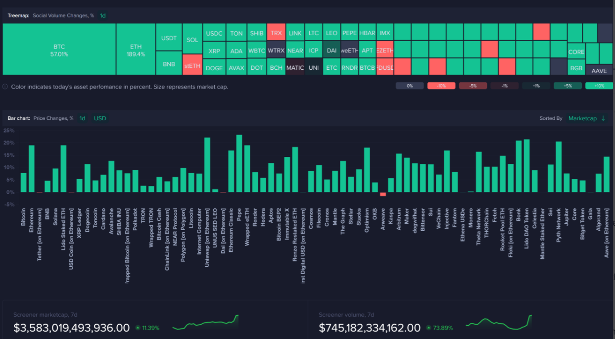Click the Bitcoin bar in the bar chart
The height and width of the screenshot is (339, 615).
[23, 183]
